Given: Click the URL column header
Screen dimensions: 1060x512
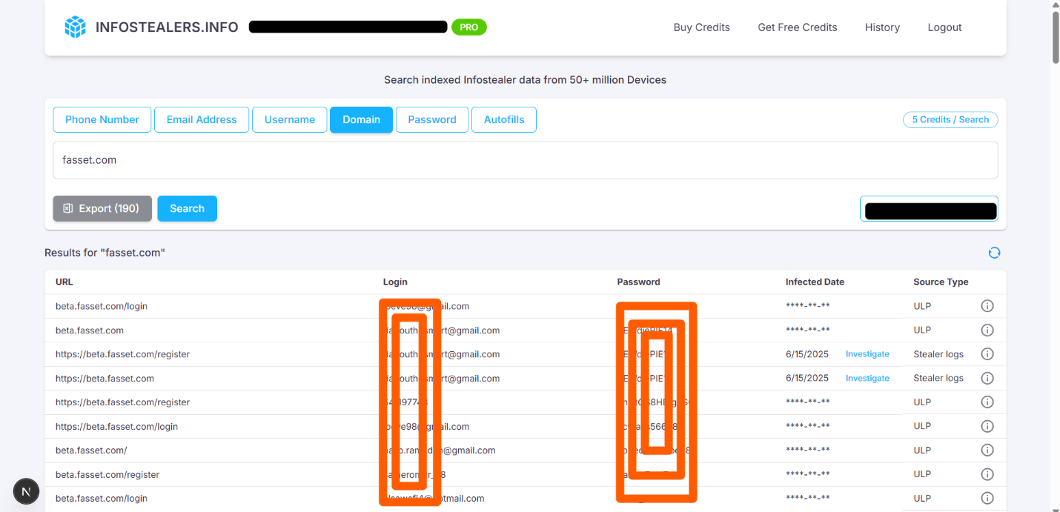Looking at the screenshot, I should pyautogui.click(x=64, y=282).
